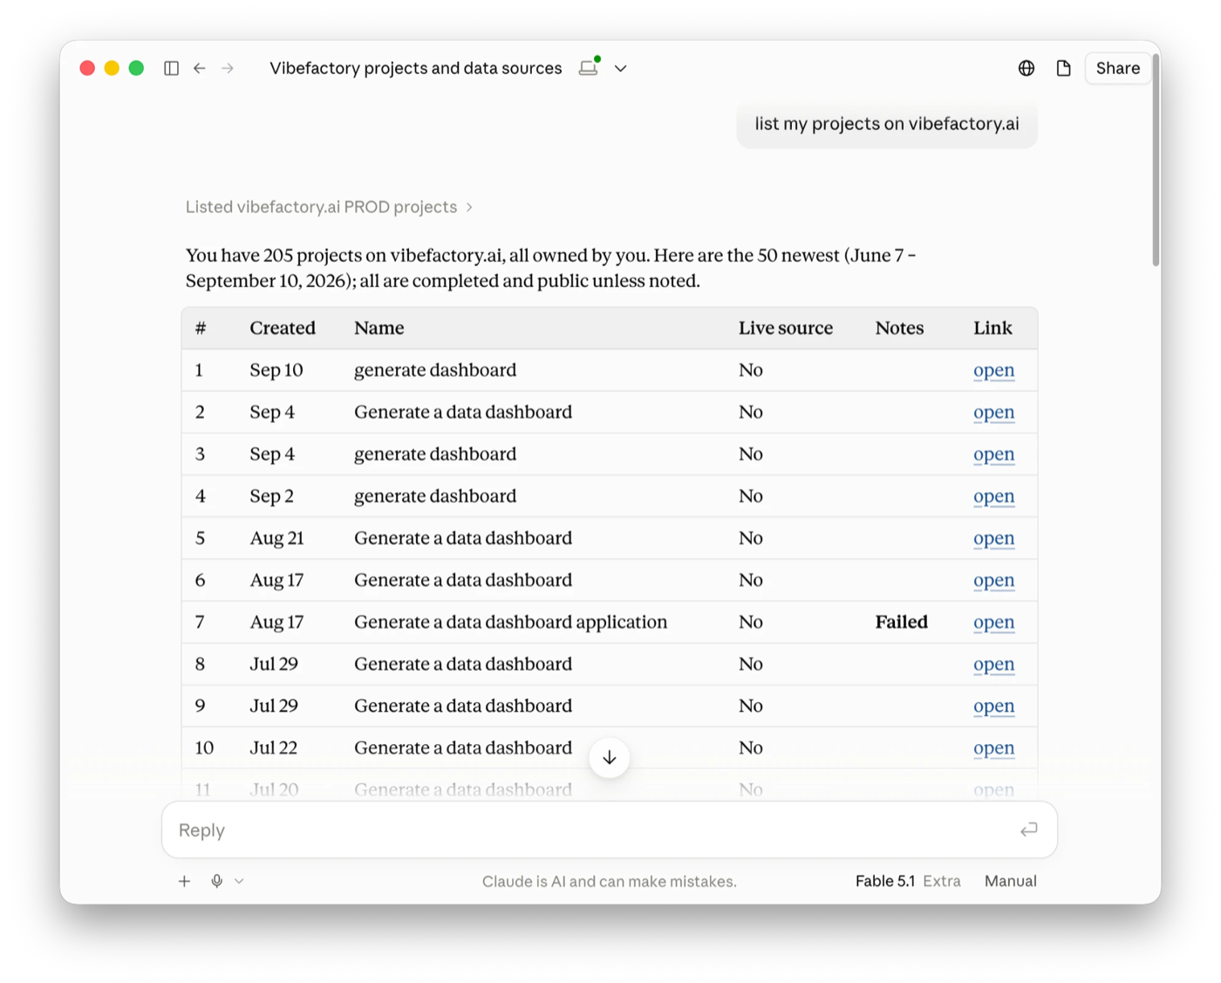
Task: Open link for the Failed project row
Action: click(993, 621)
